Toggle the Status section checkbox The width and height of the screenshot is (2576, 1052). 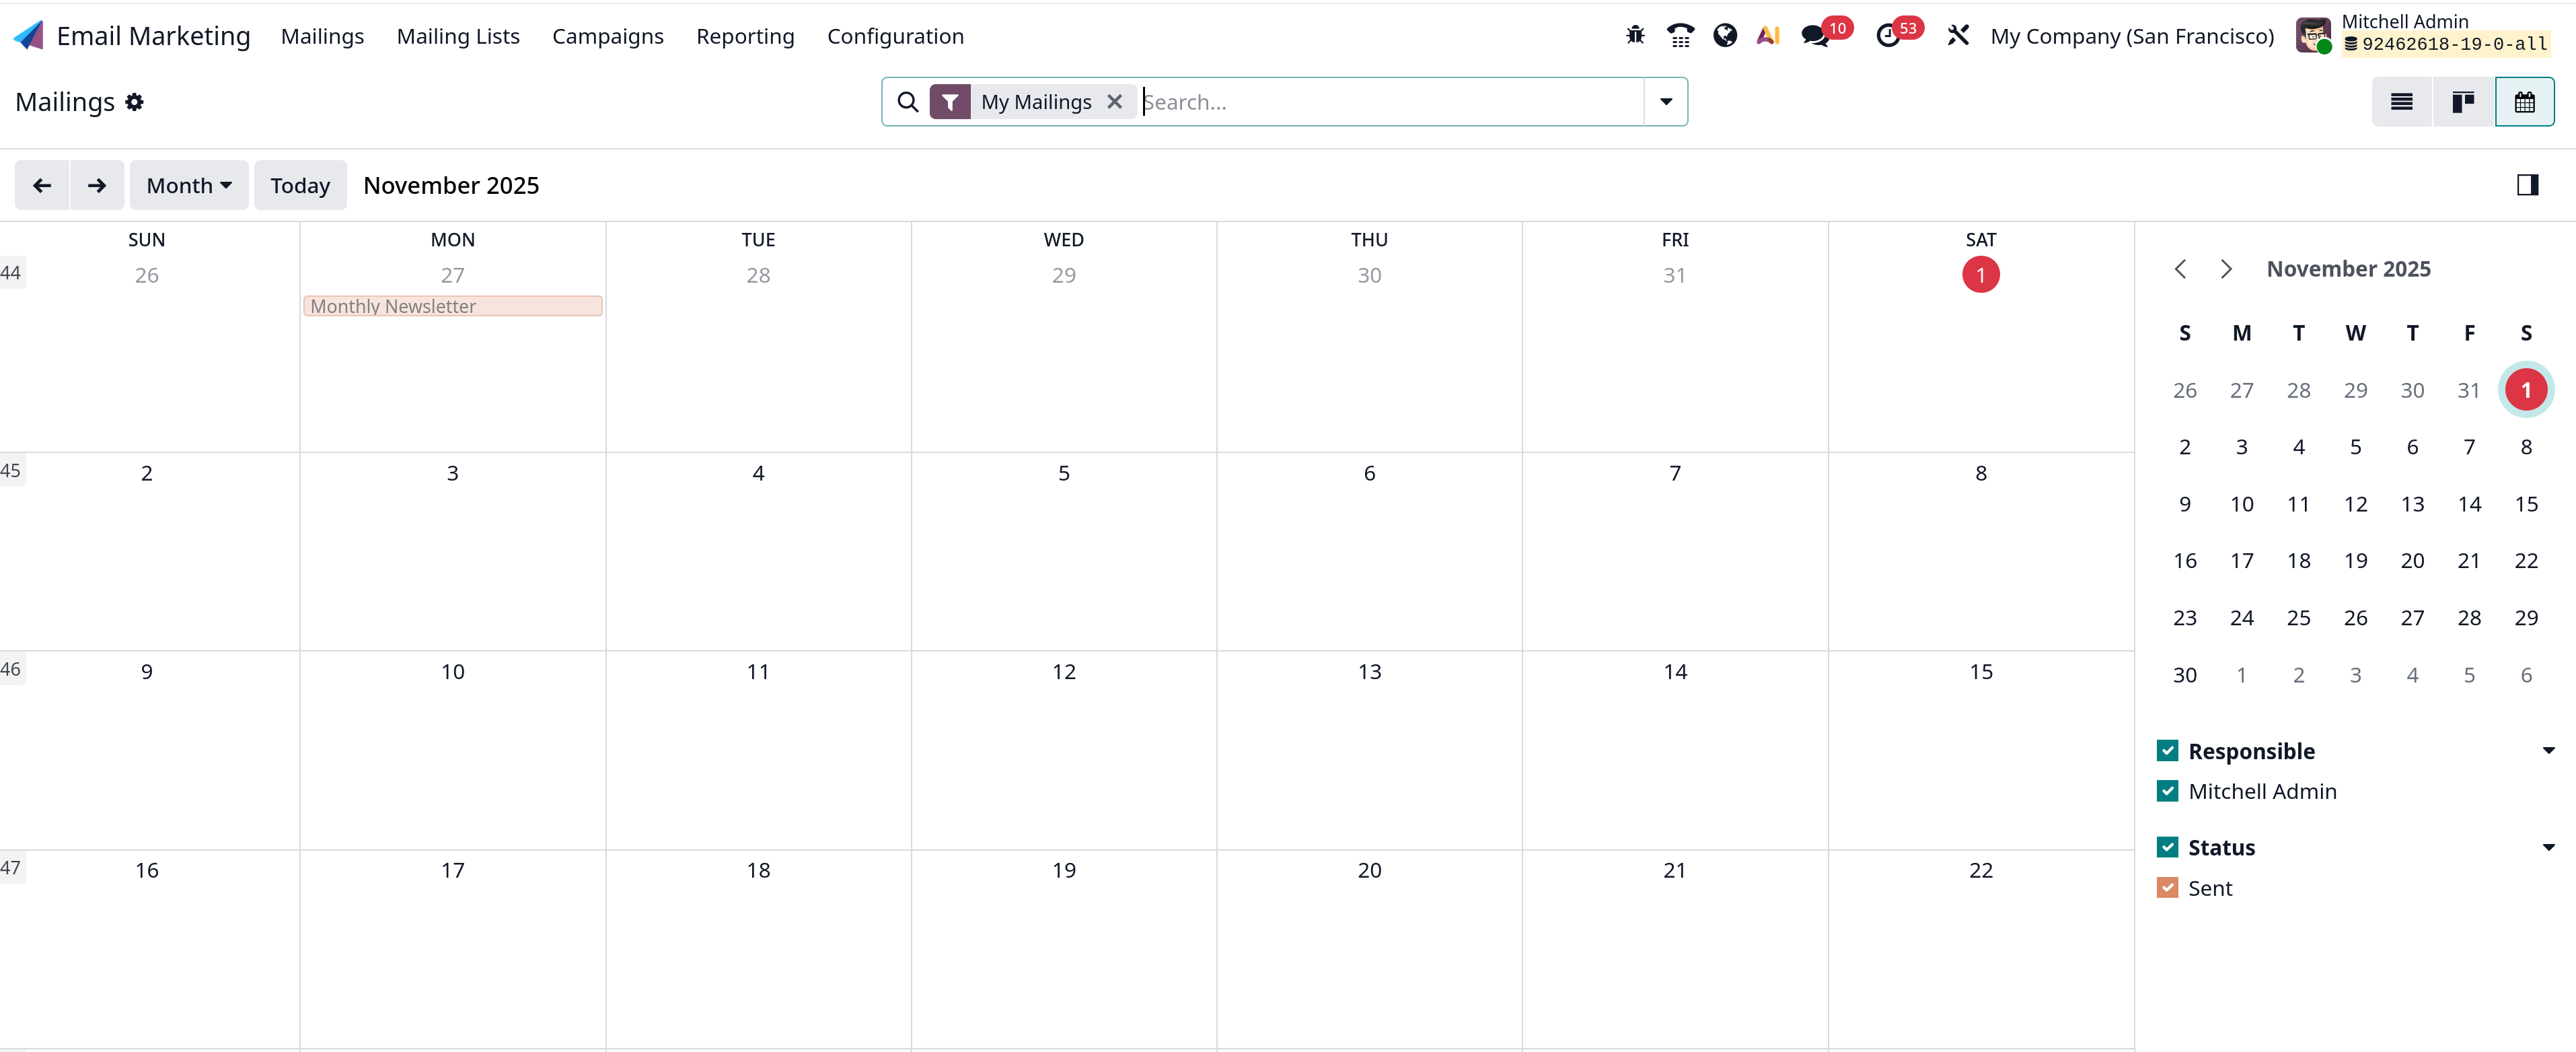pos(2168,848)
